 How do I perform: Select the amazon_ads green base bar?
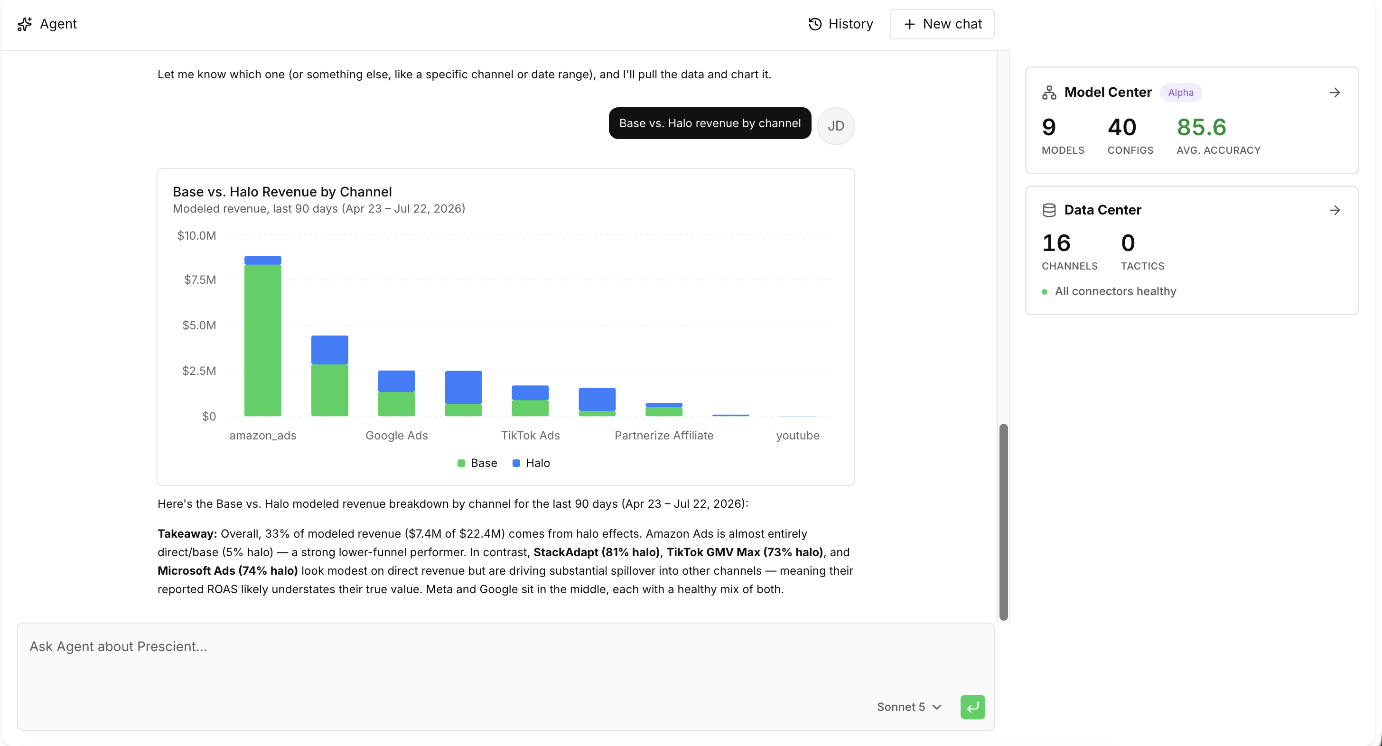[x=263, y=340]
